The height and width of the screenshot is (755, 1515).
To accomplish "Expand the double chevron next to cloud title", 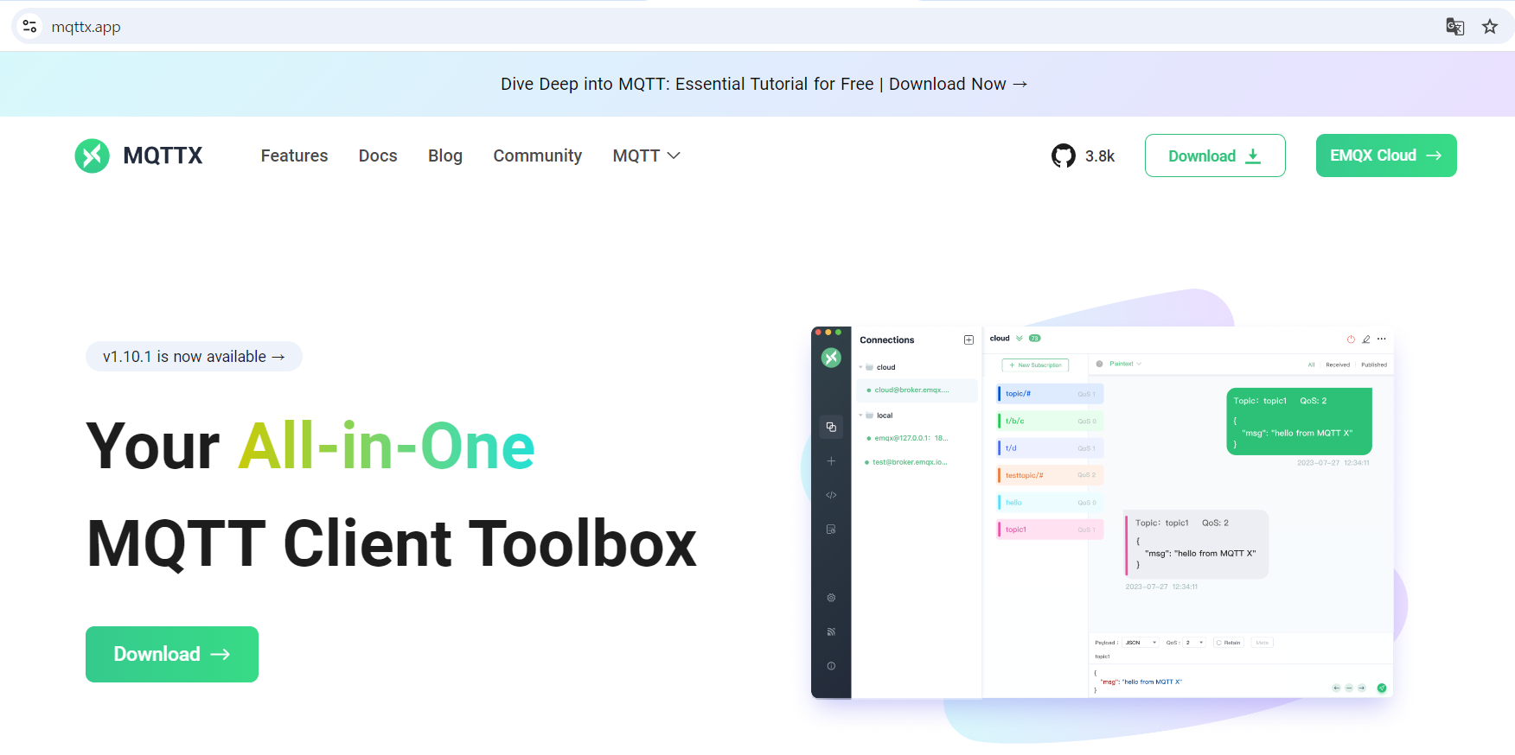I will tap(1020, 339).
